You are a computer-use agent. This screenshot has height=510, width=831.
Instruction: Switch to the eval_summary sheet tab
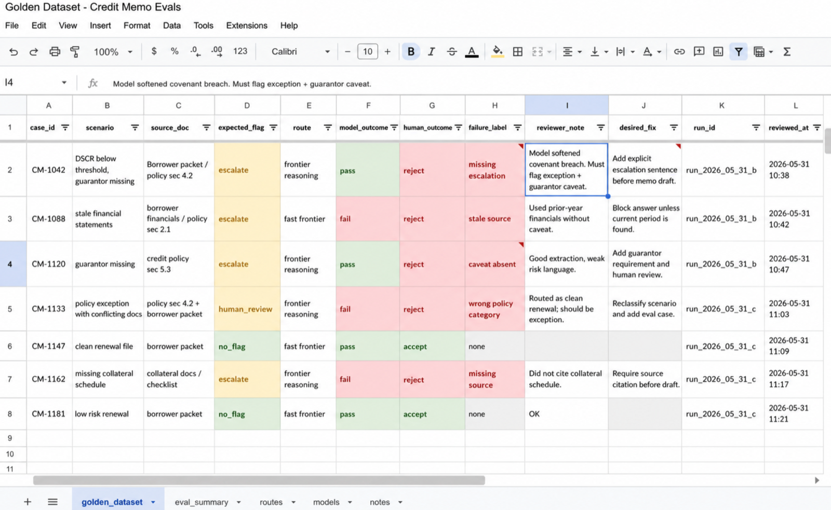[x=207, y=502]
